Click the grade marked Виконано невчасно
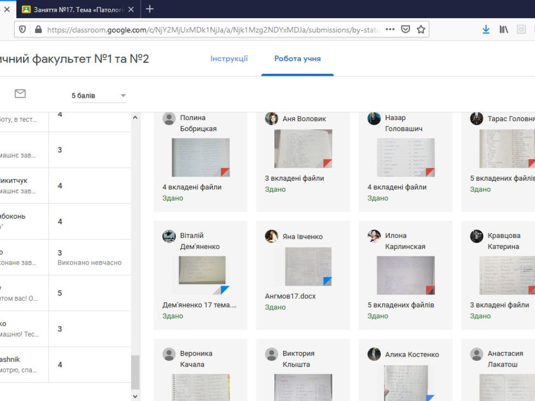The width and height of the screenshot is (535, 401). [60, 253]
